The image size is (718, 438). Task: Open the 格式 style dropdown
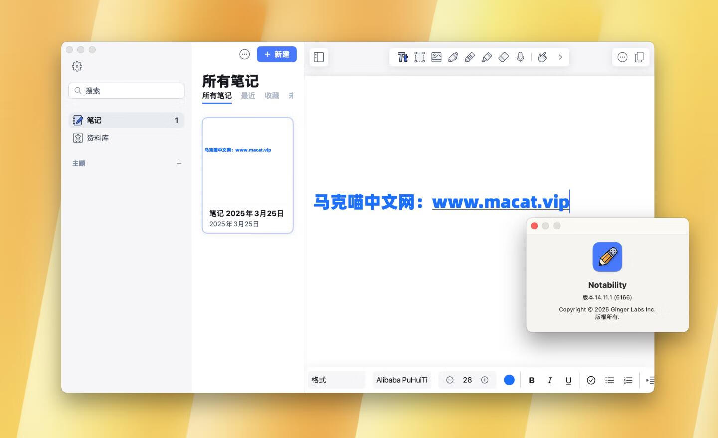pyautogui.click(x=337, y=380)
